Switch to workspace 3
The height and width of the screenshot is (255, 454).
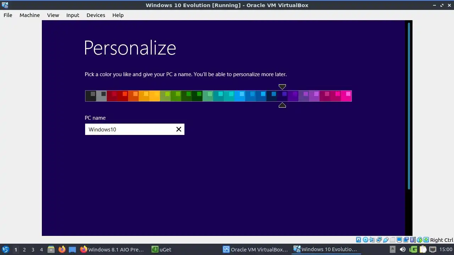pos(33,249)
